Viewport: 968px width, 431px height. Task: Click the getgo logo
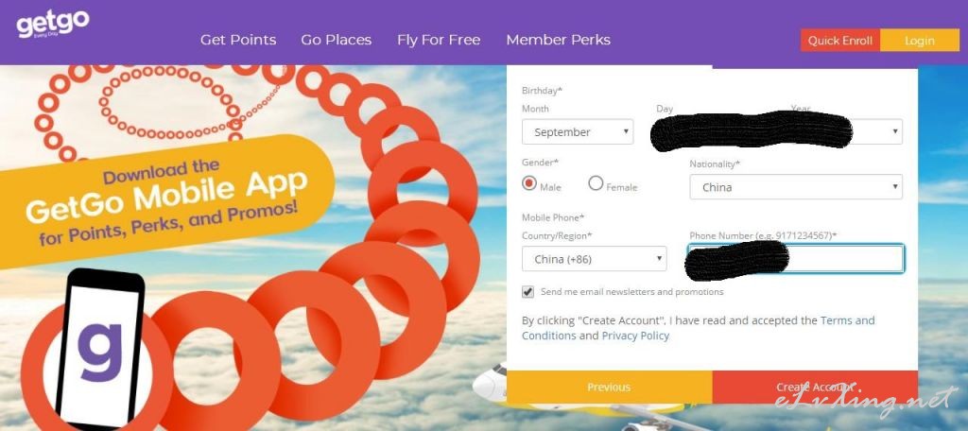click(x=53, y=25)
